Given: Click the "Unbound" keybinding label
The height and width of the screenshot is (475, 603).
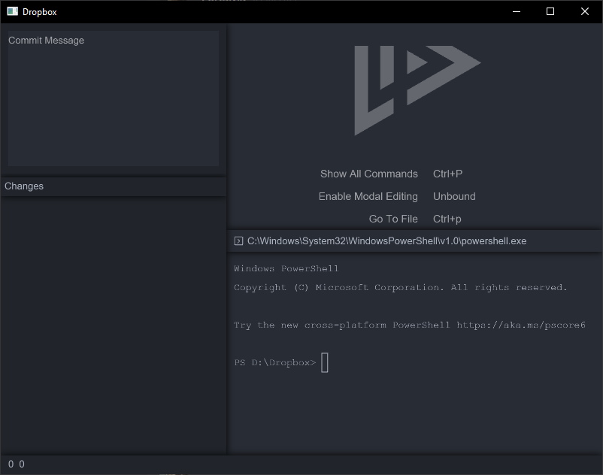Looking at the screenshot, I should tap(454, 196).
